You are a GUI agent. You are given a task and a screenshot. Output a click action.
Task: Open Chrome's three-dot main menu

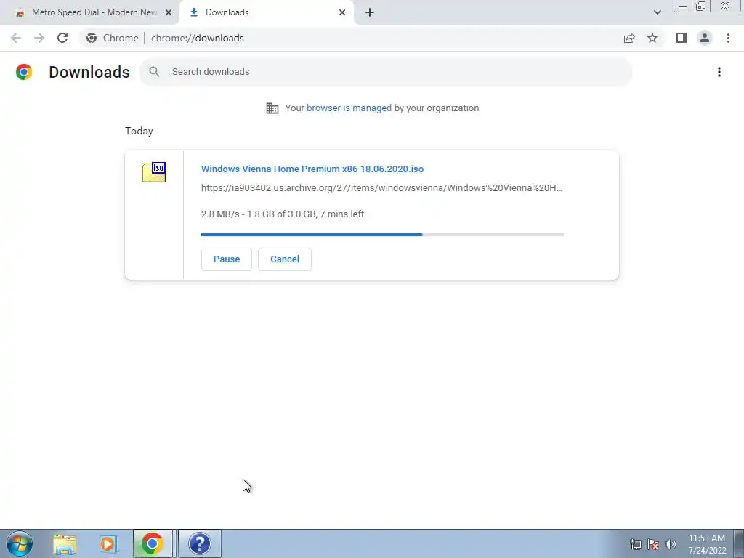point(728,38)
